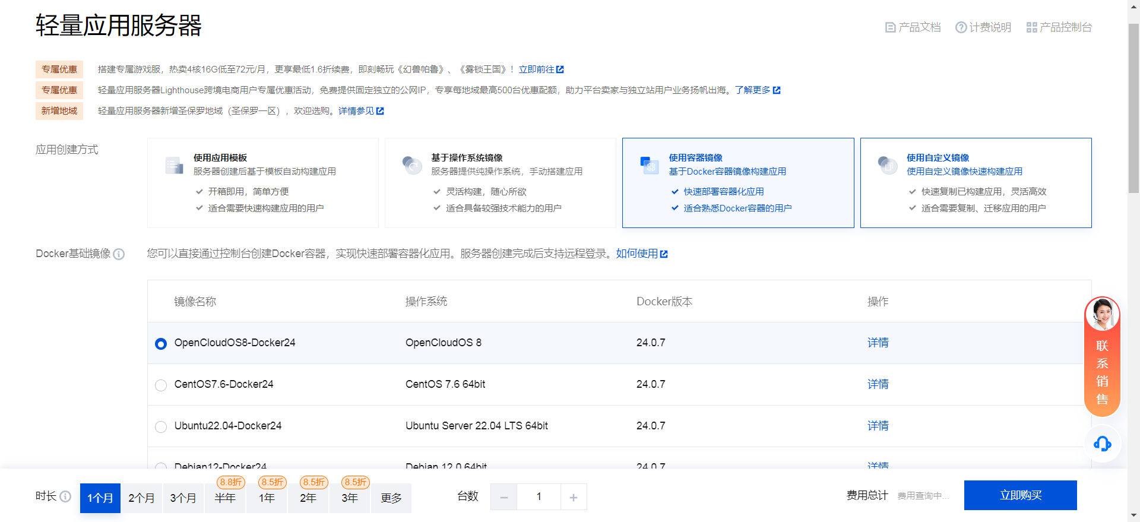
Task: Click the Docker版本 column header
Action: click(x=664, y=302)
